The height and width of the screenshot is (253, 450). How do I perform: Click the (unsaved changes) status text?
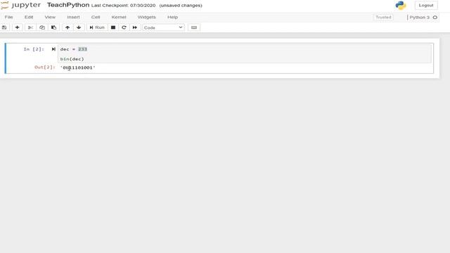click(181, 6)
